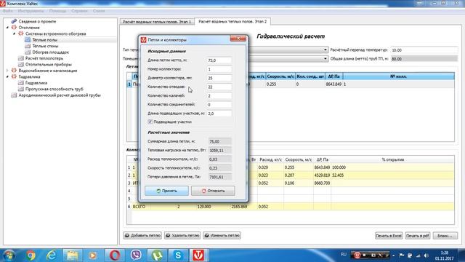
Task: Select the Гидравлика sub-item under Гидравлика
Action: coord(36,83)
